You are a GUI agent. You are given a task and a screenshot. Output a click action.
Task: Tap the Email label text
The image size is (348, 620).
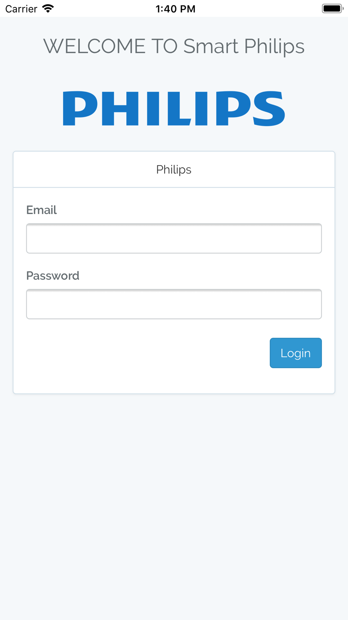tap(41, 210)
